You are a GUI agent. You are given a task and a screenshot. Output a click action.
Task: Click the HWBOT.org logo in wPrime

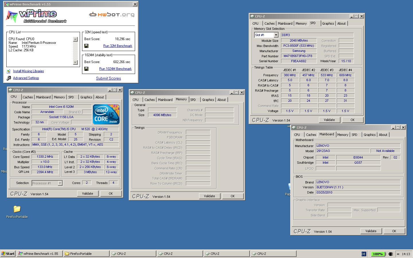tap(112, 15)
